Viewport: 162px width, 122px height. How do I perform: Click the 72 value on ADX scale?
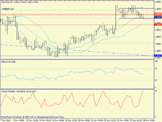click(156, 91)
